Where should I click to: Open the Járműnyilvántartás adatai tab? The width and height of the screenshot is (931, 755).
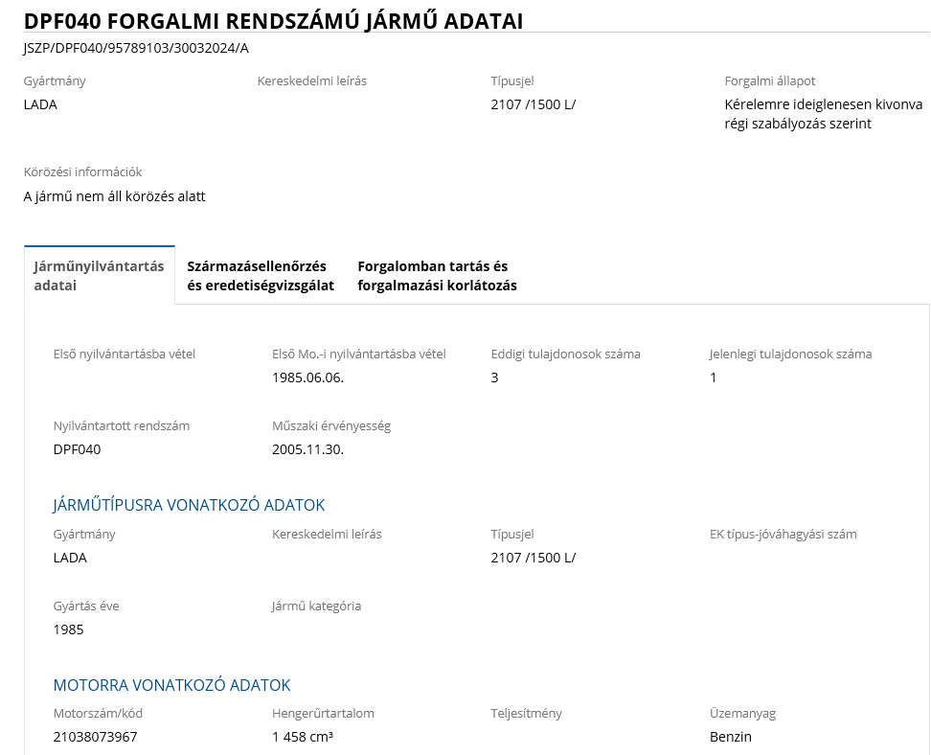(x=99, y=275)
